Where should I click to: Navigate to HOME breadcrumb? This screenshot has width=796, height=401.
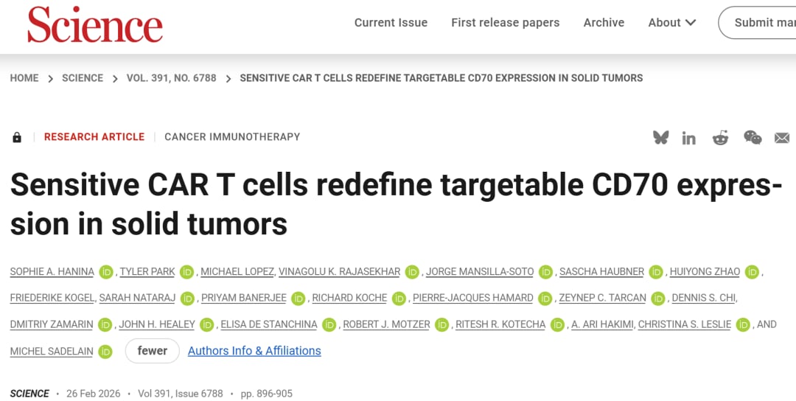click(x=24, y=78)
